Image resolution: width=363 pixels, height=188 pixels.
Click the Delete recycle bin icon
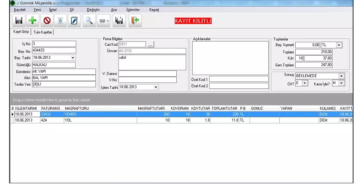(60, 21)
